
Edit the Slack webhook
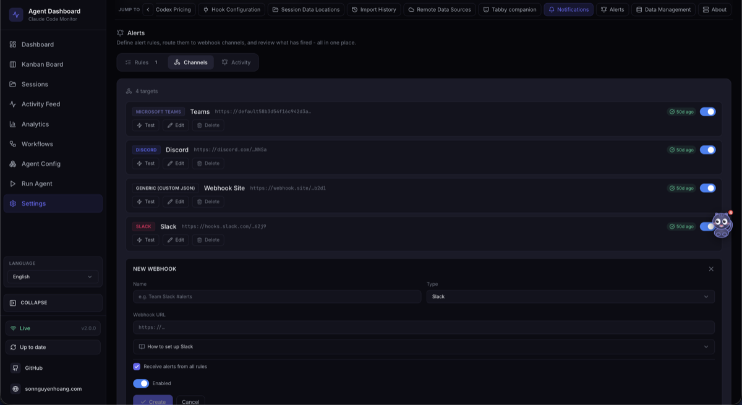coord(176,240)
